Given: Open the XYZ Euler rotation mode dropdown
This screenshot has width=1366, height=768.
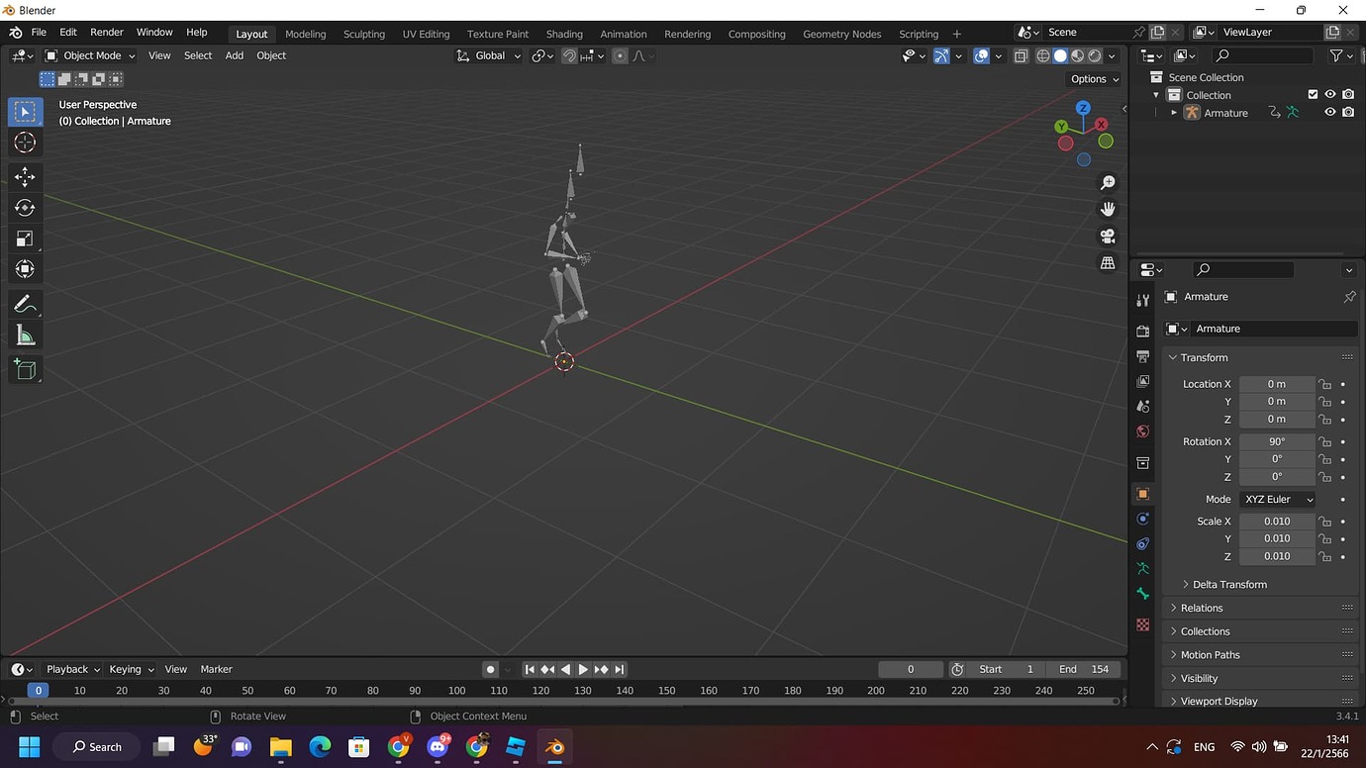Looking at the screenshot, I should pos(1278,500).
